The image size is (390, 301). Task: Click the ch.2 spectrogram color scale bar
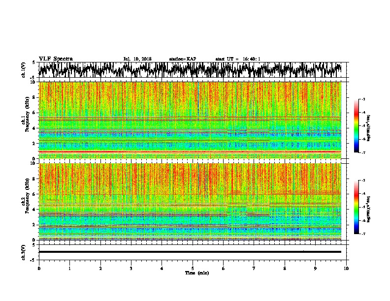(x=357, y=207)
